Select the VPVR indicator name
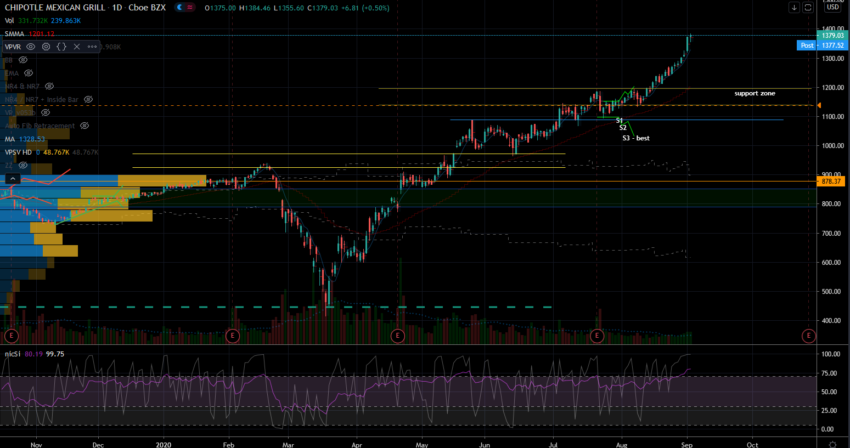The width and height of the screenshot is (850, 448). pyautogui.click(x=13, y=47)
